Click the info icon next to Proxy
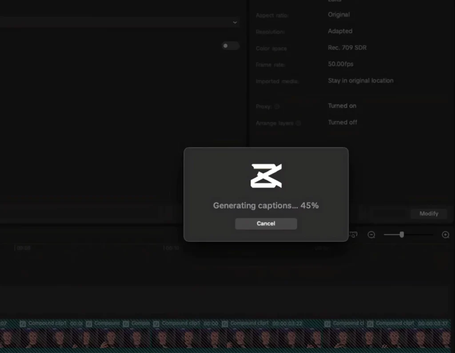 tap(277, 107)
